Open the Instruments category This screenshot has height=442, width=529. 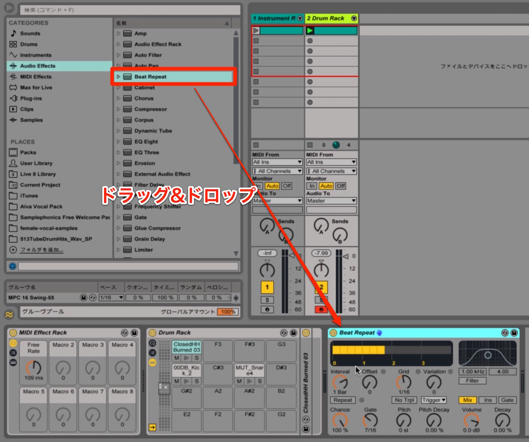click(x=35, y=55)
